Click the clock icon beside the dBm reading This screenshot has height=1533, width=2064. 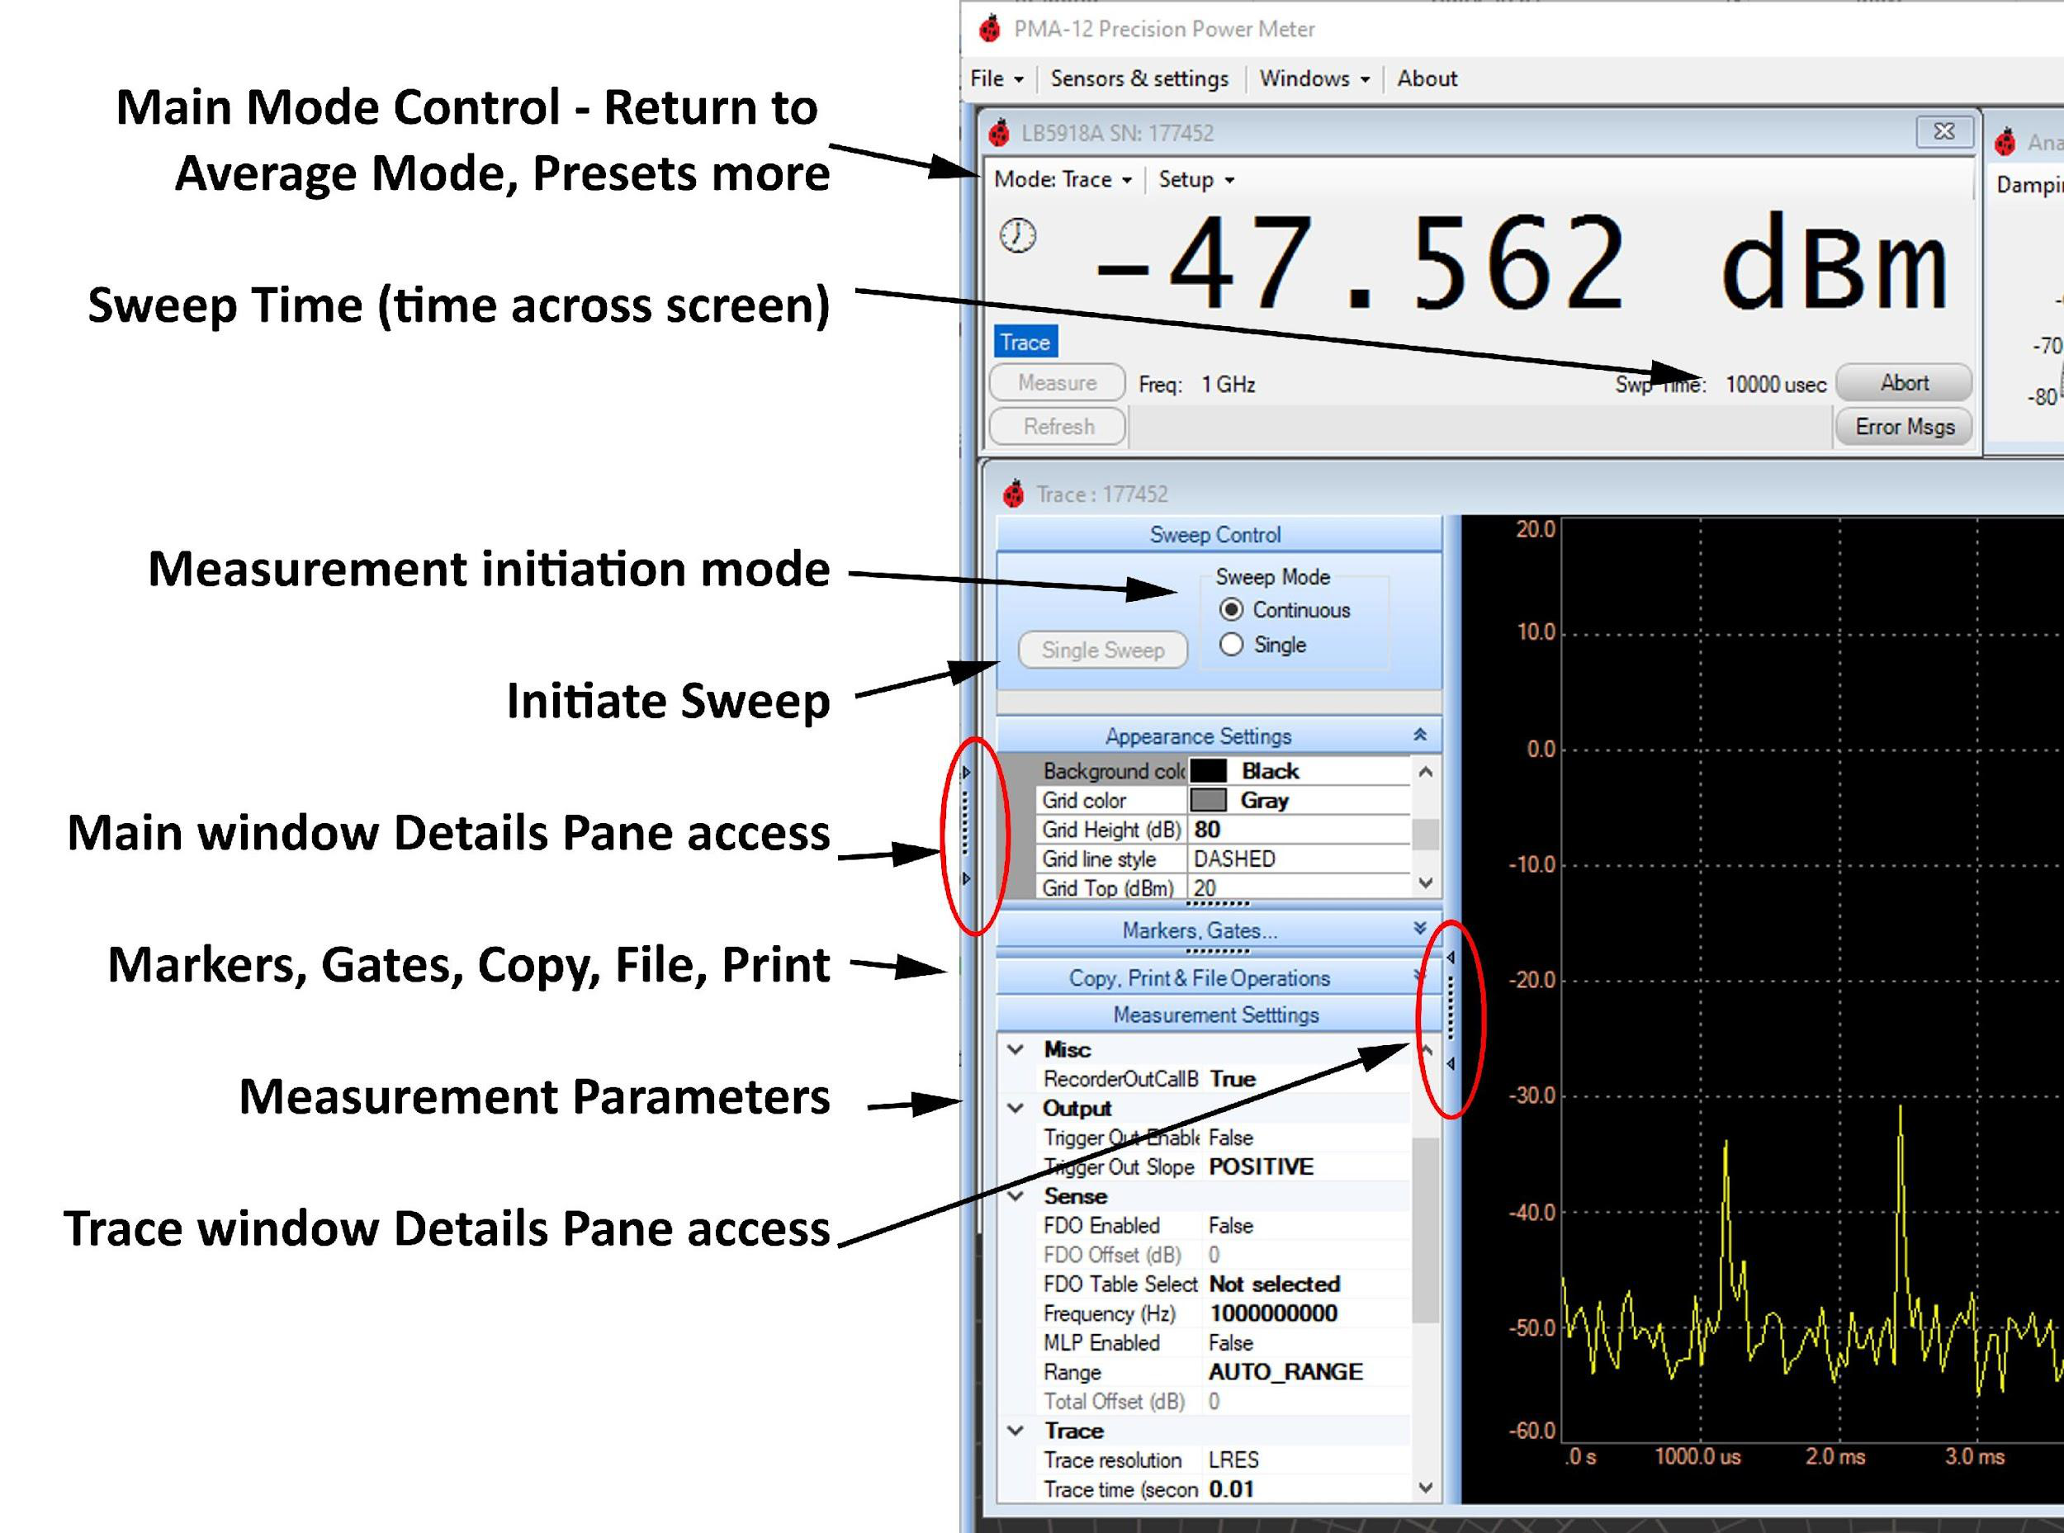point(1018,234)
